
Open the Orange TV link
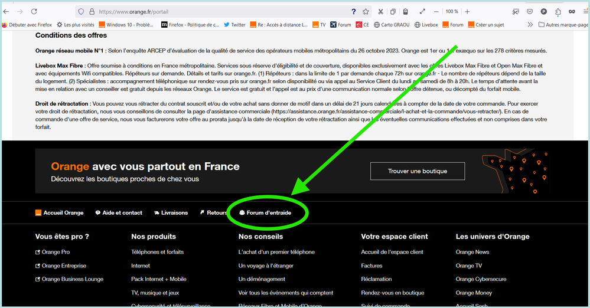[x=468, y=266]
